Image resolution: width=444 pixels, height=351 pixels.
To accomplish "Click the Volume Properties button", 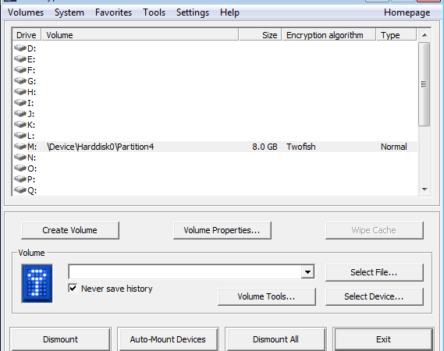I will pos(222,230).
